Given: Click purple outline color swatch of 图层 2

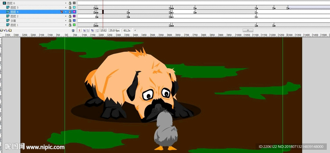Looking at the screenshot, I should pyautogui.click(x=74, y=16).
